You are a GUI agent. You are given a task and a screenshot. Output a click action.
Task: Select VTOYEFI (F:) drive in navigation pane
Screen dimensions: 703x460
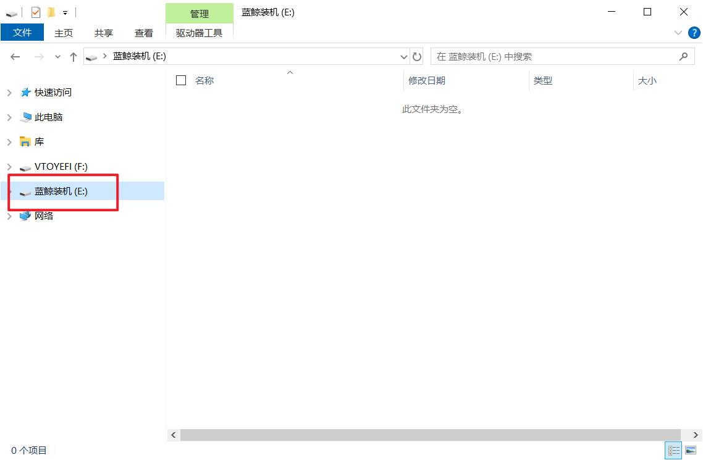coord(61,167)
